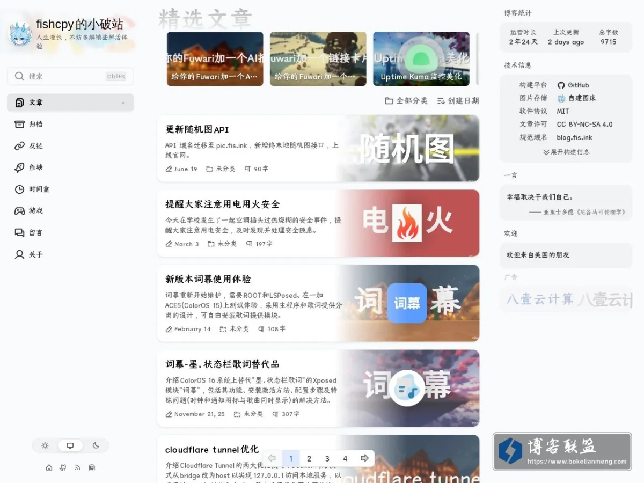The width and height of the screenshot is (644, 483).
Task: Click the subway train icon in sidebar footer
Action: (92, 467)
